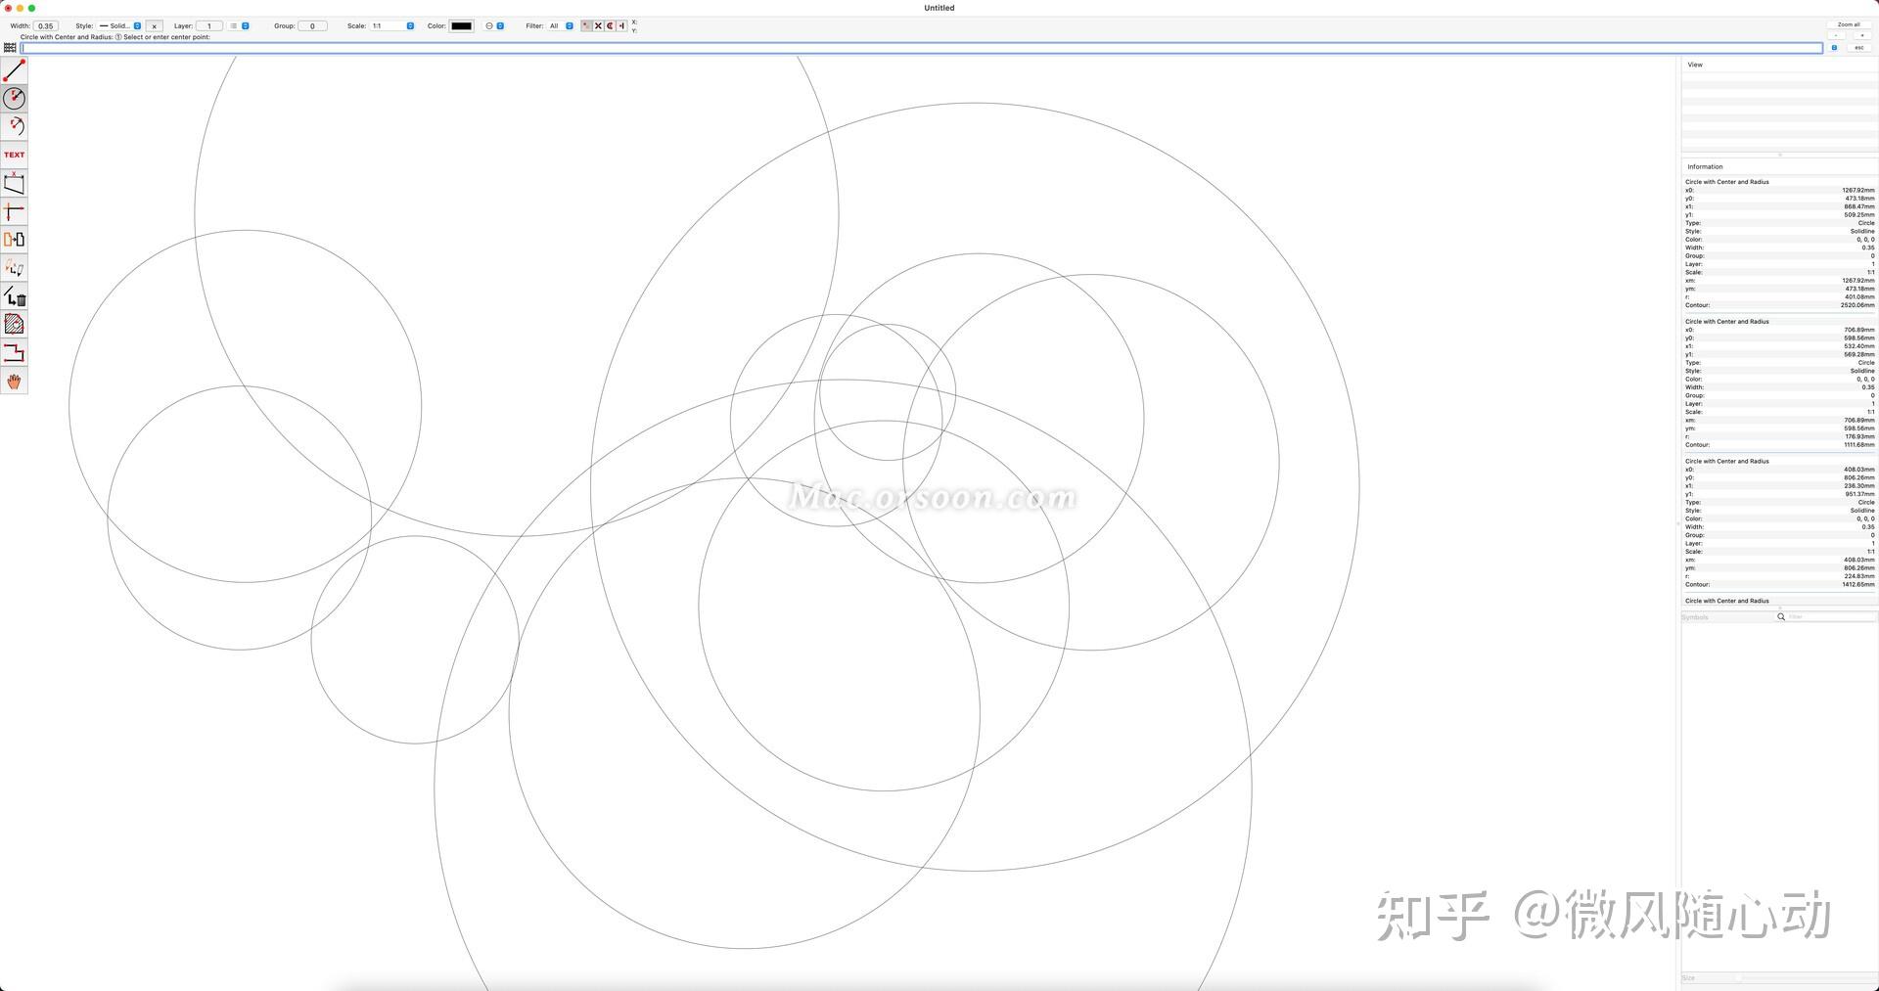This screenshot has height=991, width=1879.
Task: Select the Dimension measurement tool
Action: [x=14, y=183]
